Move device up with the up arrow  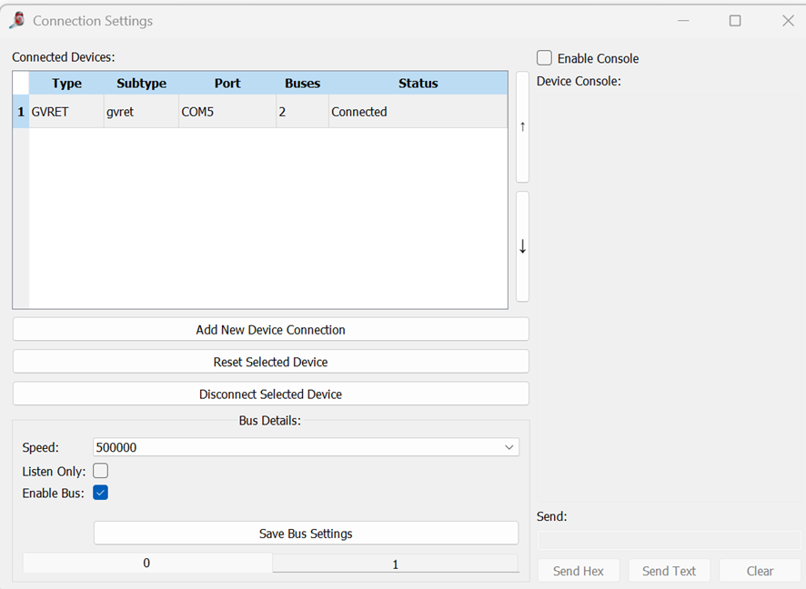(522, 127)
